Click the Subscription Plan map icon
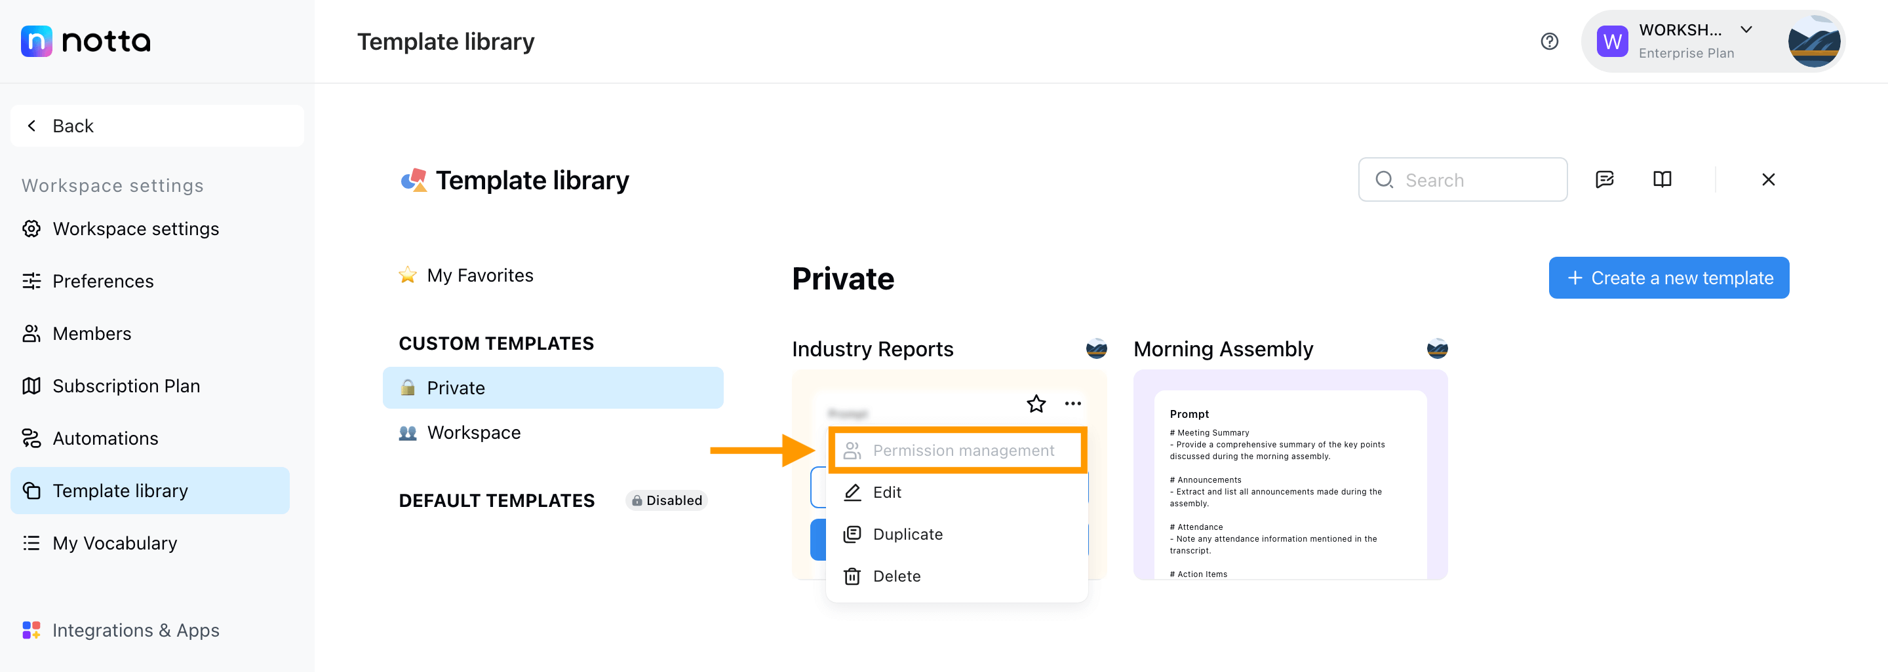This screenshot has width=1888, height=672. tap(31, 386)
